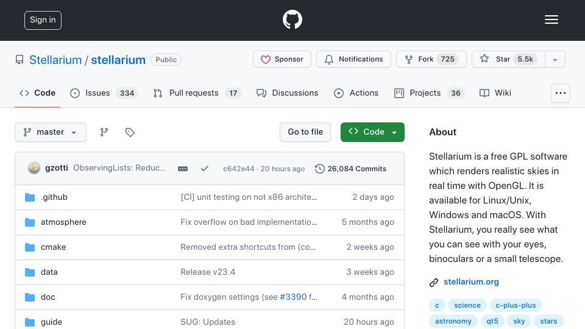Click the folder icon beside atmosphere
Viewport: 585px width, 329px height.
click(30, 222)
